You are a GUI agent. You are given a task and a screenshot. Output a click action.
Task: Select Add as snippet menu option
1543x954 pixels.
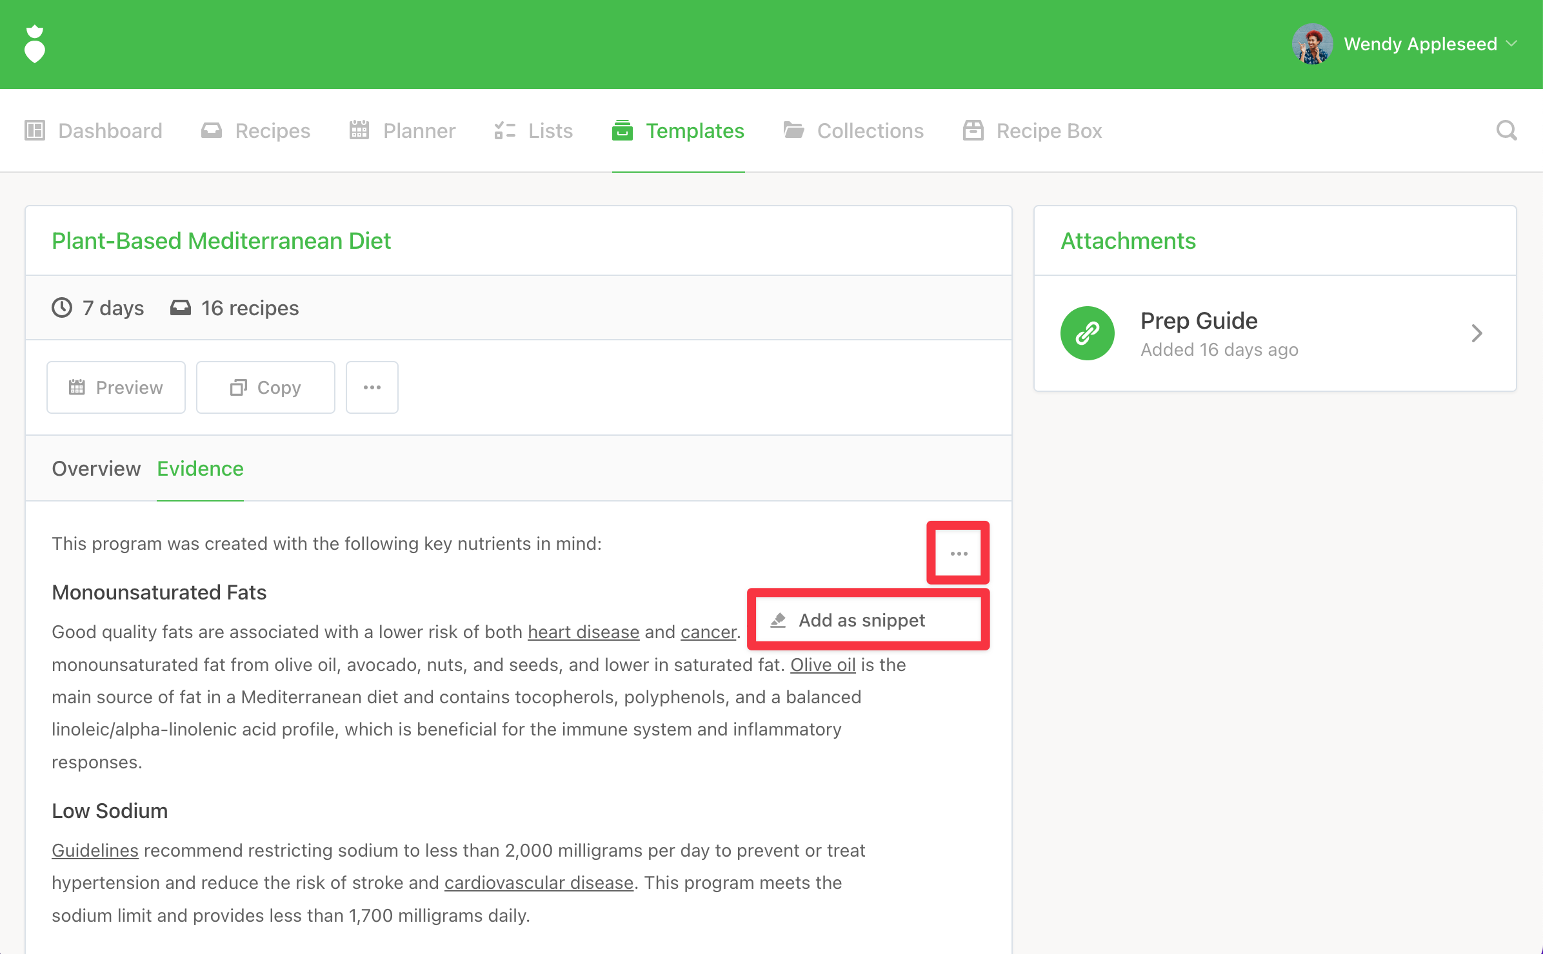click(861, 620)
